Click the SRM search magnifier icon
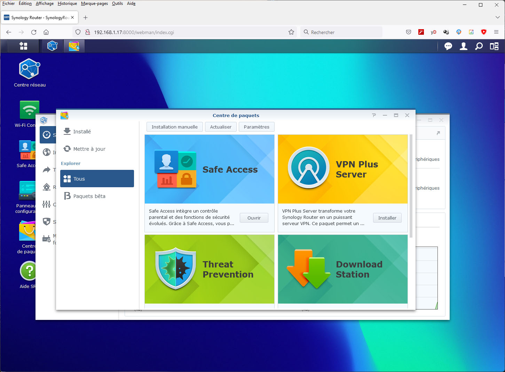 pyautogui.click(x=479, y=46)
